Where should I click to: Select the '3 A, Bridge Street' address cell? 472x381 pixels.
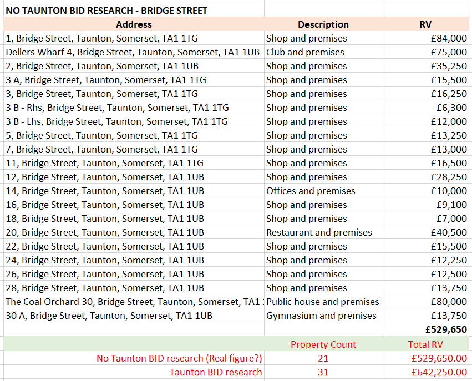pyautogui.click(x=134, y=80)
